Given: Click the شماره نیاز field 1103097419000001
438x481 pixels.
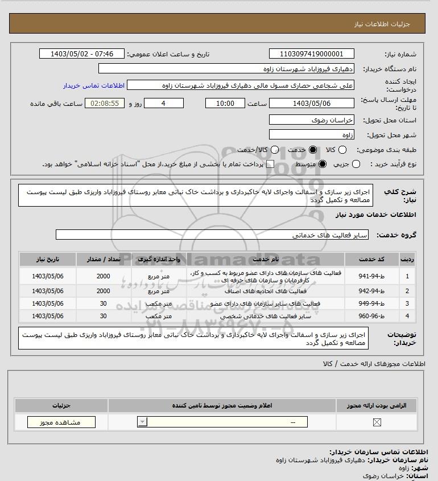Looking at the screenshot, I should click(311, 54).
